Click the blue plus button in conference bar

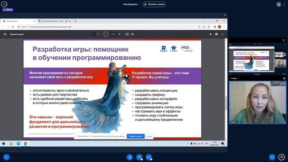coord(6,157)
